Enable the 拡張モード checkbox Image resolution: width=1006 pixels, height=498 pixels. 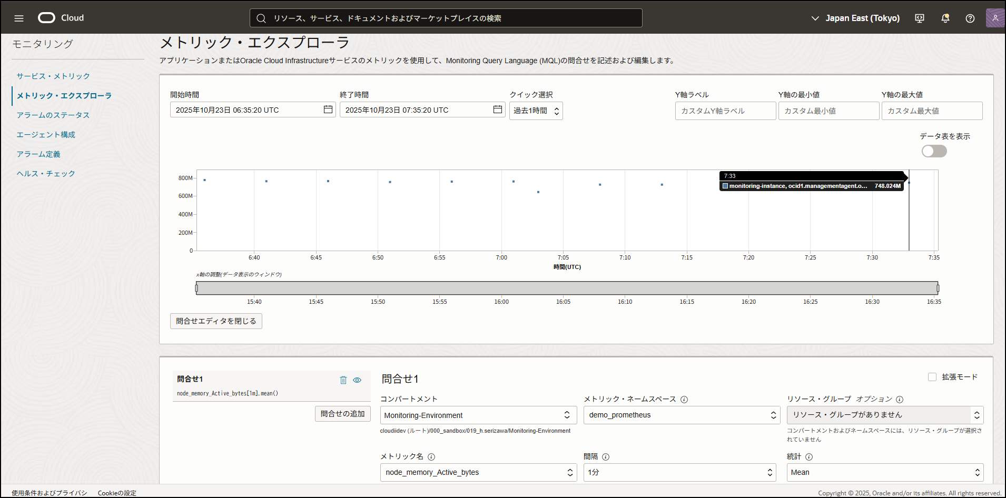coord(932,377)
